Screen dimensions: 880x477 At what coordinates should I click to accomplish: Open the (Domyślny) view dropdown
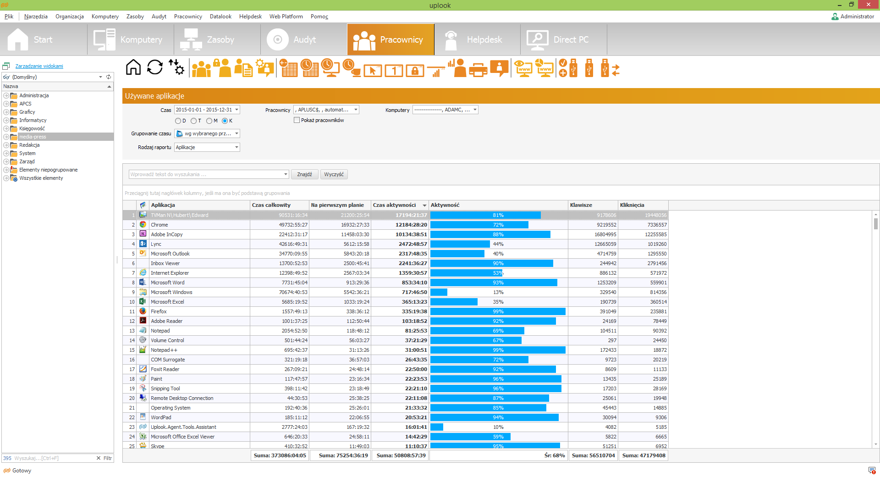[x=100, y=77]
